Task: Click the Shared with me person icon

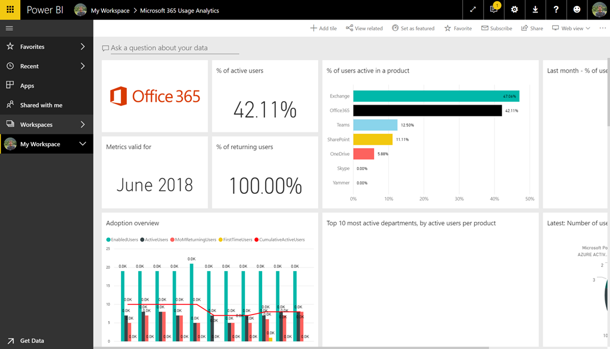Action: [10, 105]
